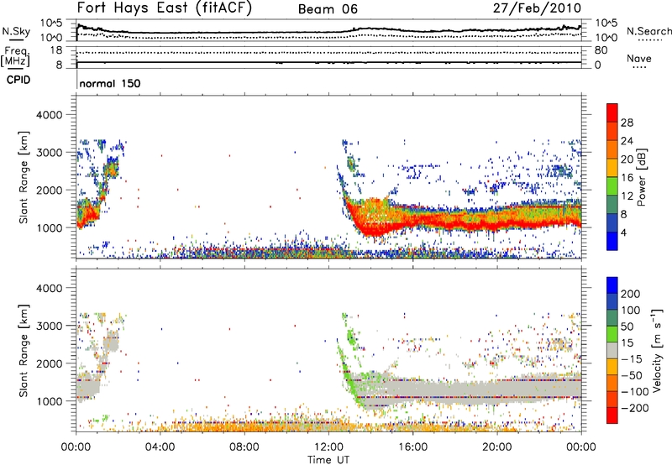Click the bright blue bottom segment of the power color bar
Viewport: 672px width, 465px height.
click(x=612, y=241)
